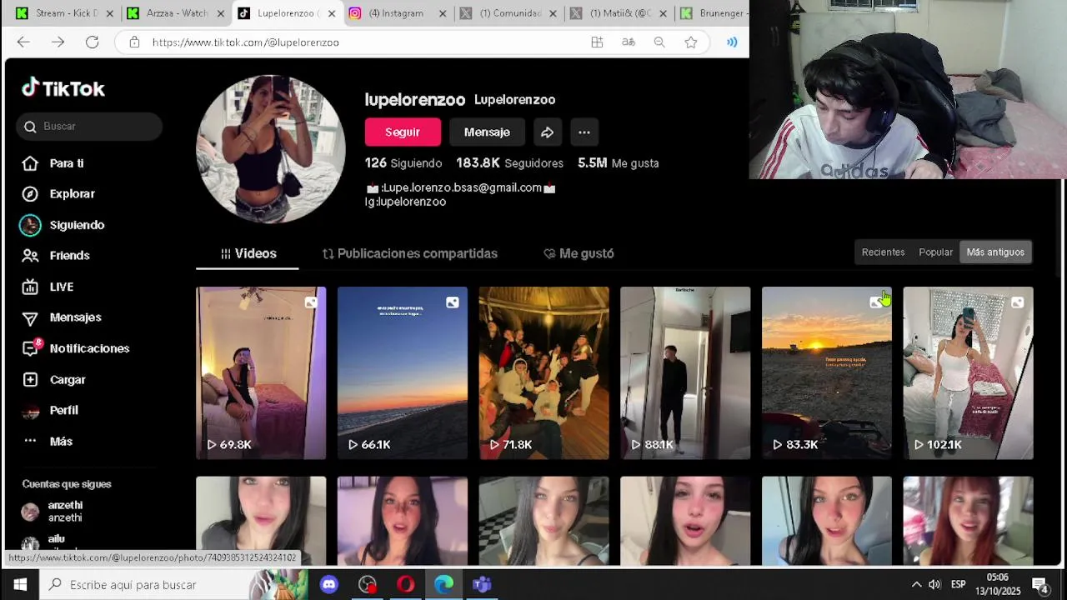This screenshot has width=1067, height=600.
Task: Sort videos by Recientes
Action: click(x=883, y=252)
